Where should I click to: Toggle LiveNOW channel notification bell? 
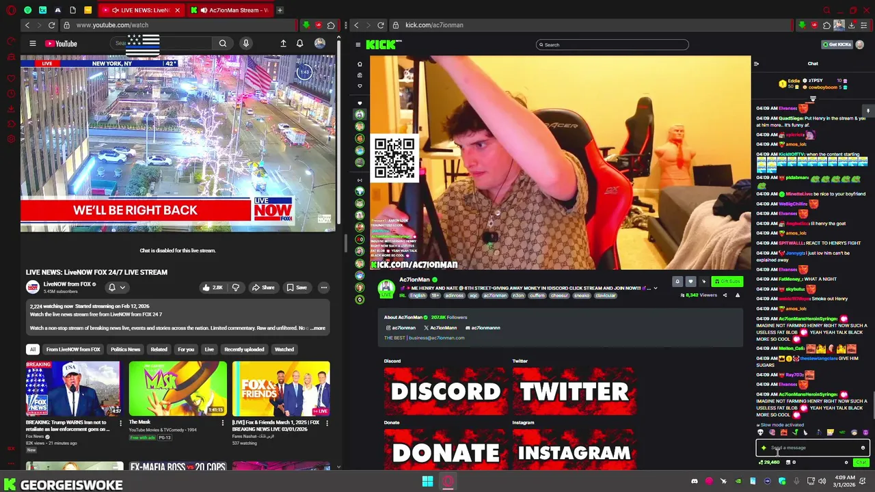click(x=112, y=288)
